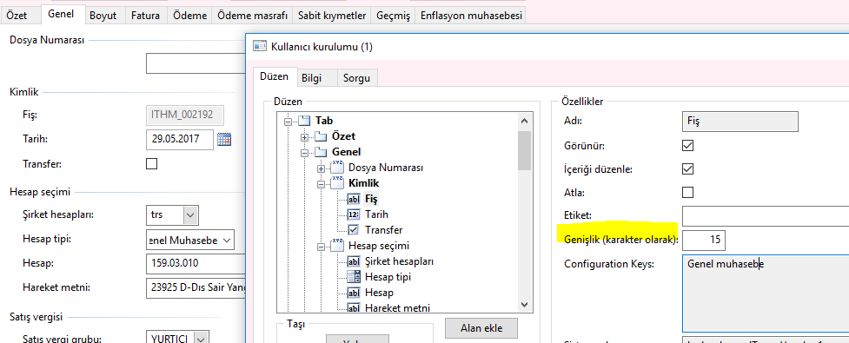Click the Fiş field showing ITHM_002192
This screenshot has width=849, height=343.
[184, 115]
